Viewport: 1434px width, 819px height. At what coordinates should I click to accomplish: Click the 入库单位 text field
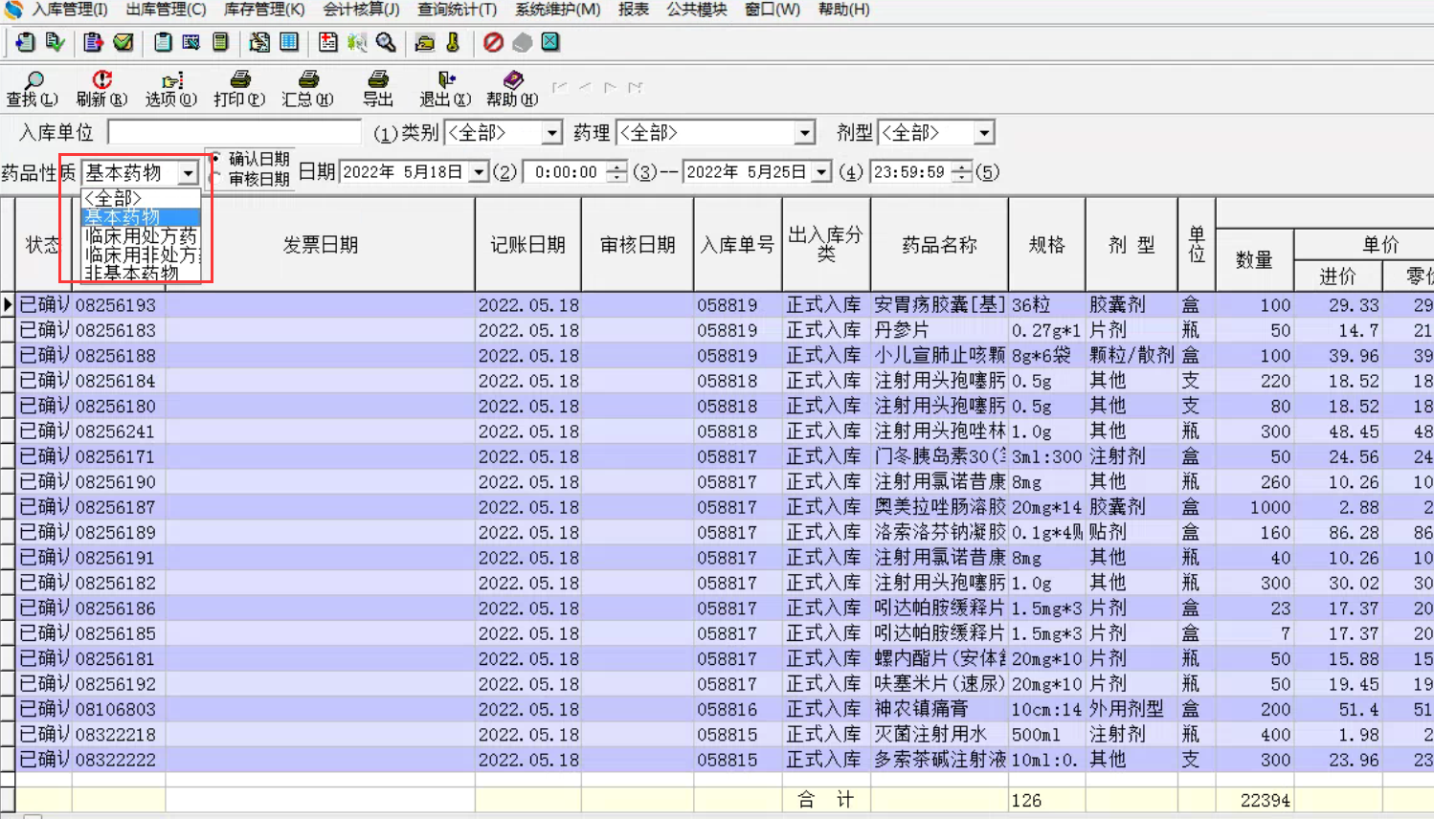point(235,132)
